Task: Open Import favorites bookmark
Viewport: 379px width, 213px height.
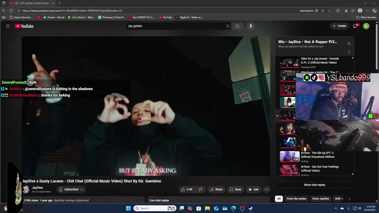Action: pyautogui.click(x=20, y=17)
